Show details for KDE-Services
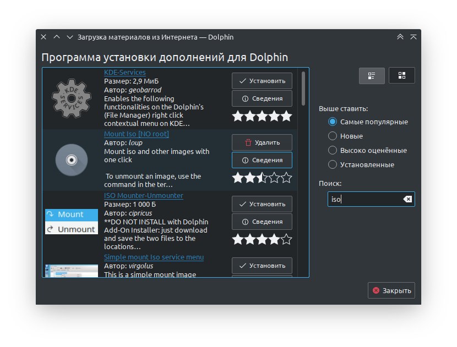This screenshot has height=347, width=457. click(x=262, y=98)
